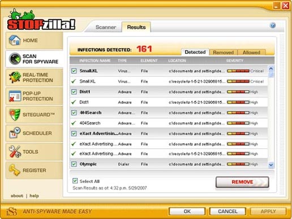292x219 pixels.
Task: Toggle the Select All checkbox
Action: pos(75,181)
